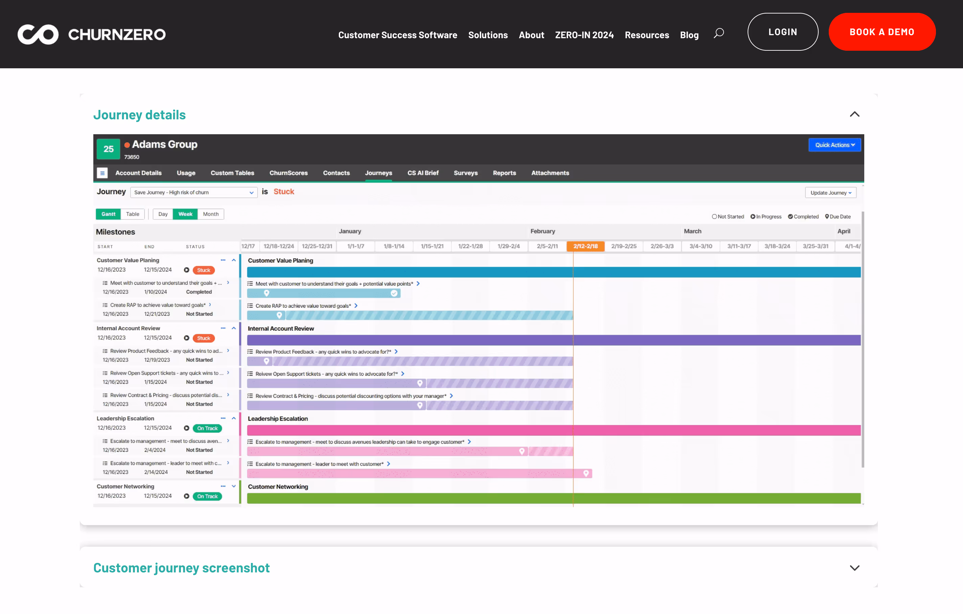Click the due date pin on Review Product Feedback bar
Viewport: 963px width, 614px height.
pyautogui.click(x=267, y=361)
